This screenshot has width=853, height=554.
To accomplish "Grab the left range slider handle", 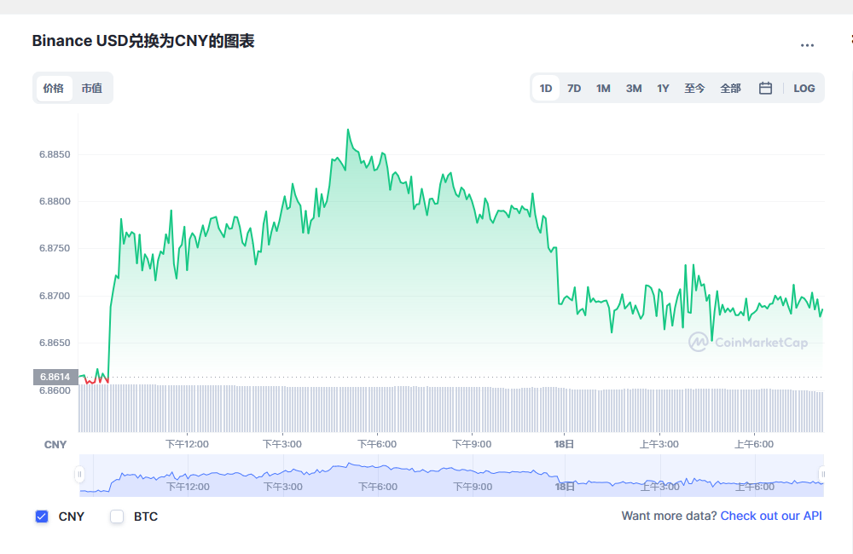I will tap(79, 475).
